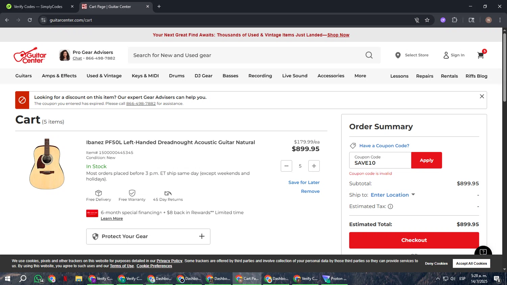The image size is (507, 285).
Task: Open the shopping cart icon
Action: [481, 55]
